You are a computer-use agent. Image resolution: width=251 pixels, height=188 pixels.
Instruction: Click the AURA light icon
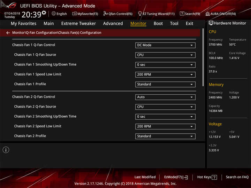pyautogui.click(x=207, y=14)
